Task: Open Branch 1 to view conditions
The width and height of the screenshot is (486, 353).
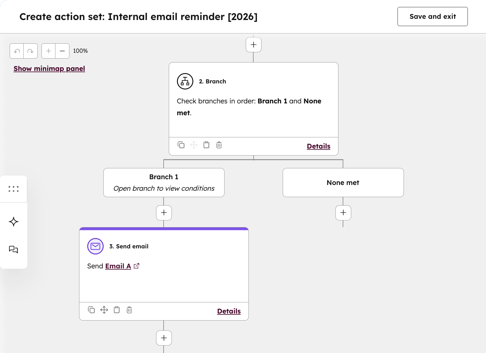Action: [x=164, y=183]
